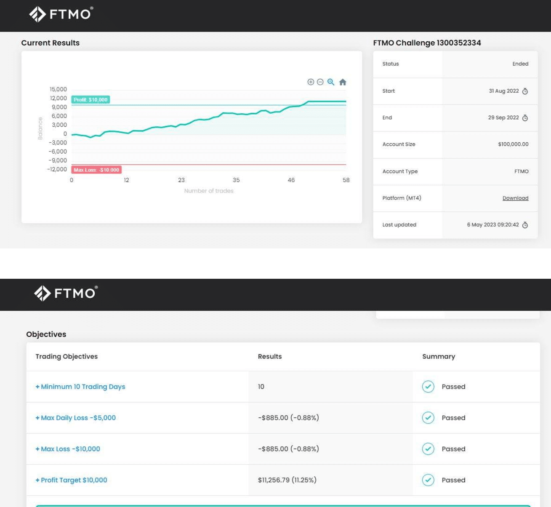Click Passed checkmark for Minimum Trading Days
Viewport: 551px width, 507px height.
click(428, 387)
